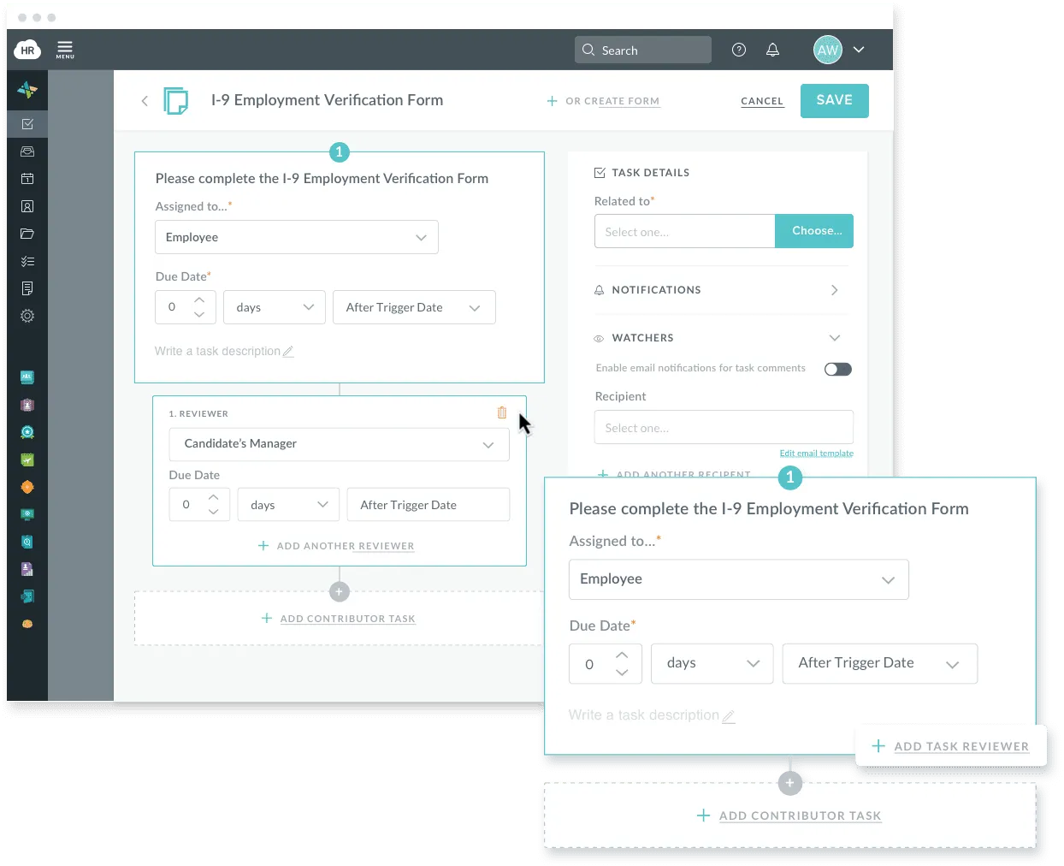Click the reviewer After Trigger Date field
The image size is (1064, 866).
pos(429,505)
